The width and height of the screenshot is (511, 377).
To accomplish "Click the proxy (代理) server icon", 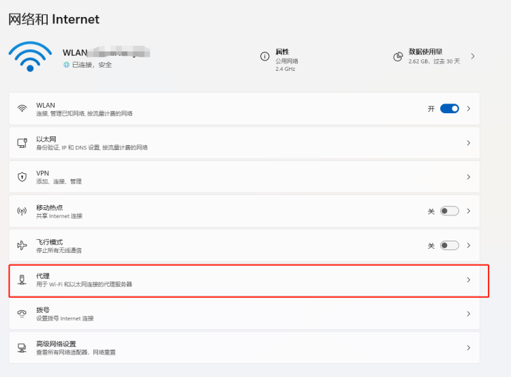I will tap(22, 280).
